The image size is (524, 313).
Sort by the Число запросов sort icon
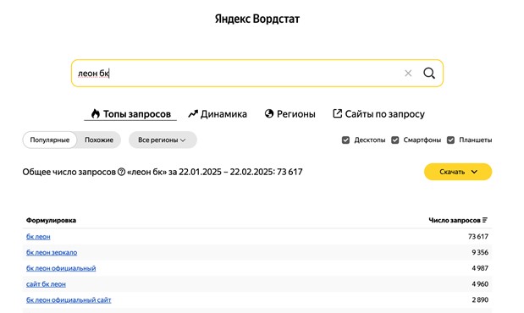coord(485,220)
